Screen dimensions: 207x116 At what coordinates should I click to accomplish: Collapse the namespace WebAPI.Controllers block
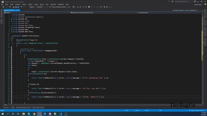(x=12, y=36)
